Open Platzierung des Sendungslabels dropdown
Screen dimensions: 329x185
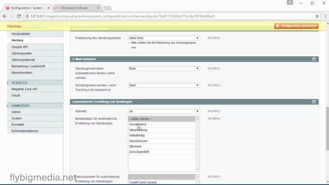click(x=164, y=38)
